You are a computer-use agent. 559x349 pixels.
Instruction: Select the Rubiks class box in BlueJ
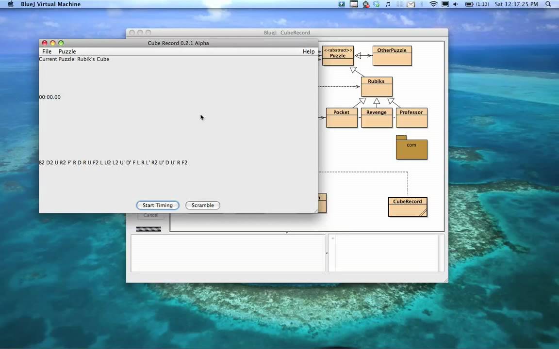click(377, 87)
